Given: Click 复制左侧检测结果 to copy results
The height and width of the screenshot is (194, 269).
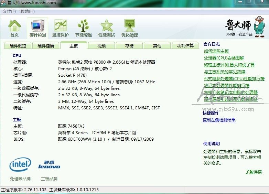Looking at the screenshot, I should coord(219,120).
